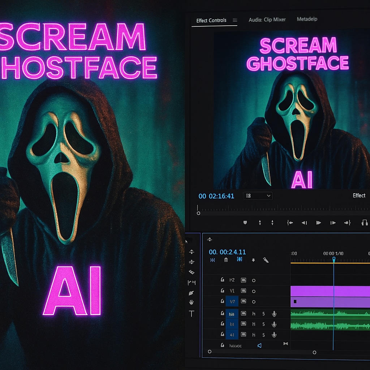Grab the left timeline zoom scrollbar handle

tap(210, 352)
